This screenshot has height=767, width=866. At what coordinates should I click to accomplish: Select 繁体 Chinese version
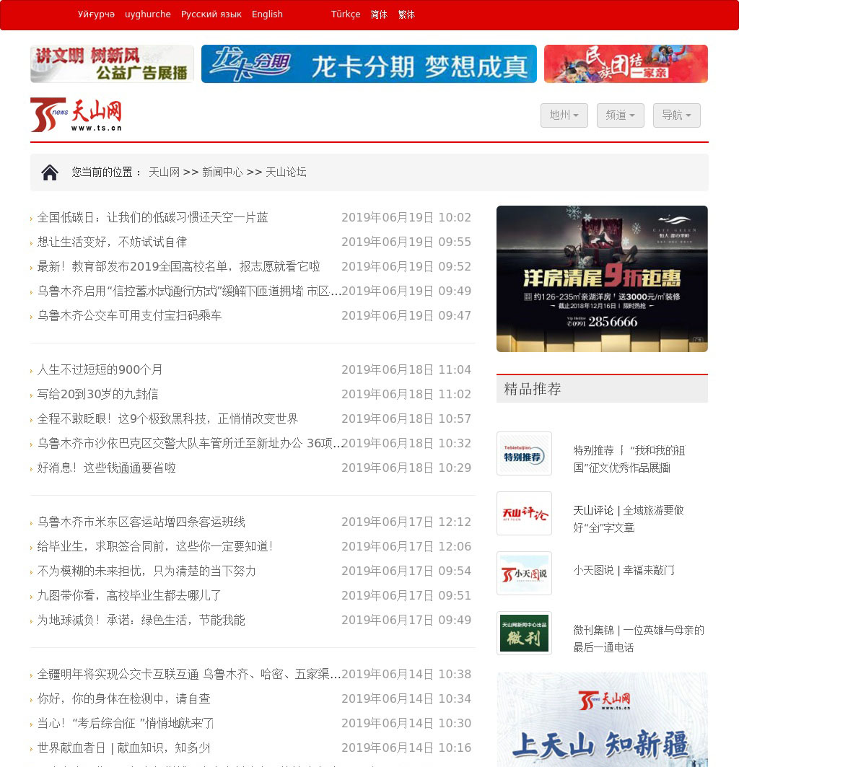pyautogui.click(x=406, y=14)
